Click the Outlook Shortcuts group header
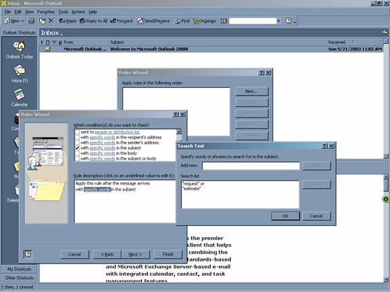 pos(20,32)
